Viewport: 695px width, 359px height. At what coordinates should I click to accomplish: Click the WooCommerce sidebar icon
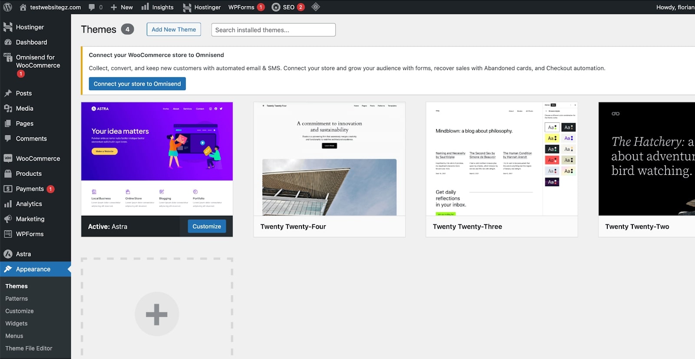(x=8, y=158)
